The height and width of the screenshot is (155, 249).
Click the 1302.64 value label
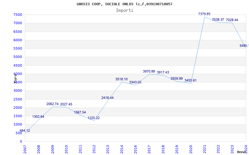[38, 117]
